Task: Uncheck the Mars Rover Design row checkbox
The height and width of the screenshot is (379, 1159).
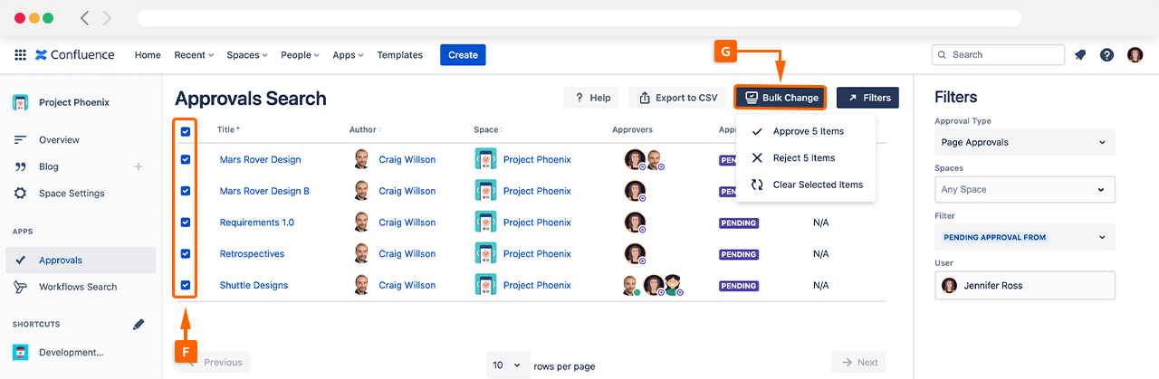Action: pyautogui.click(x=186, y=160)
